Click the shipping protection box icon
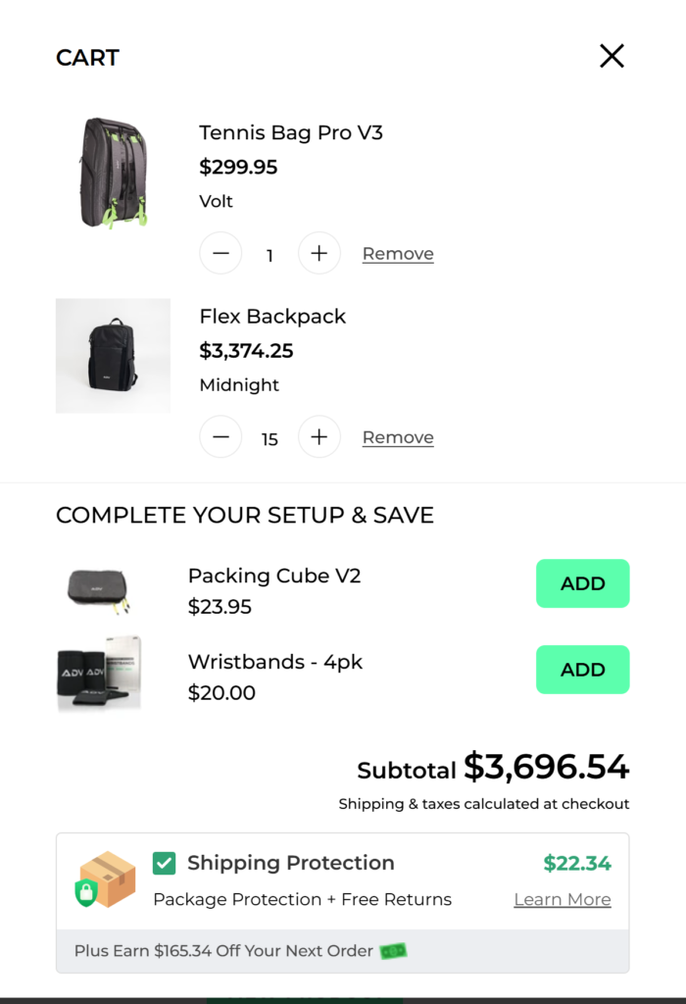 [106, 879]
